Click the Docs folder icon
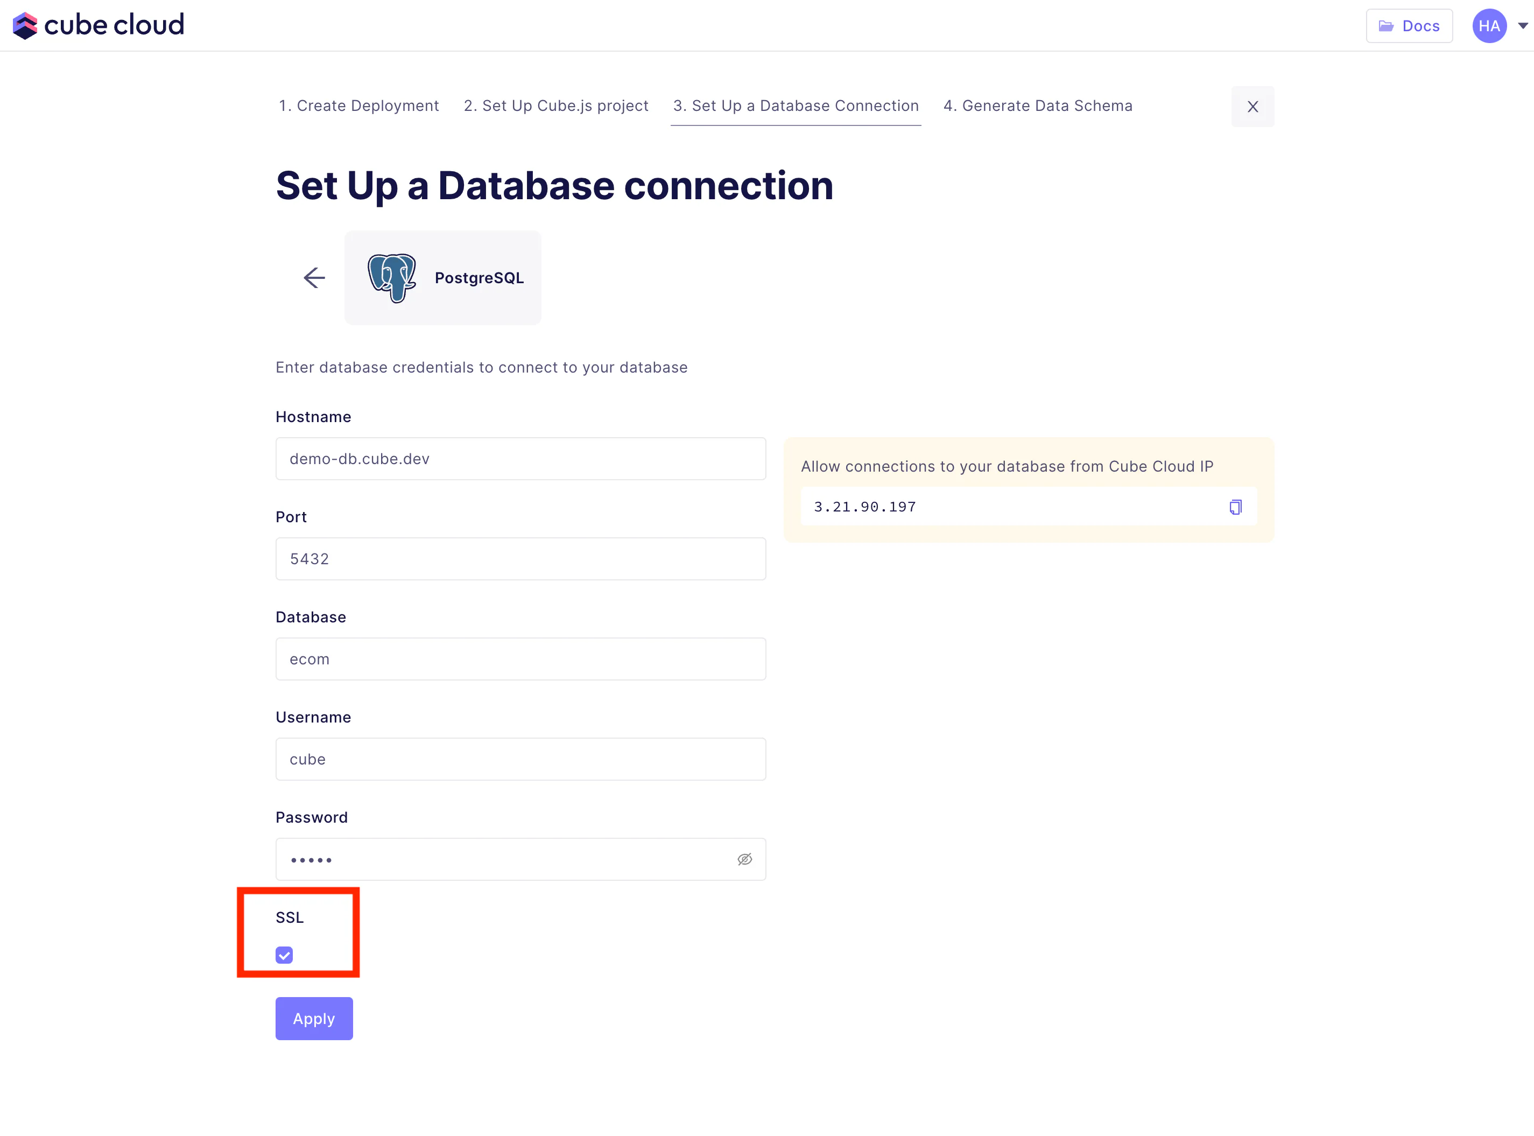 [x=1386, y=26]
